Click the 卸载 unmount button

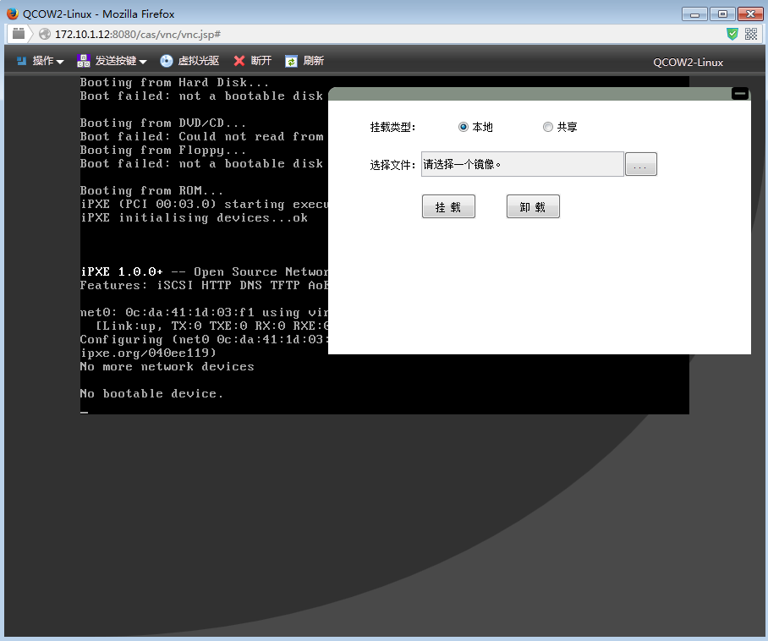(533, 207)
